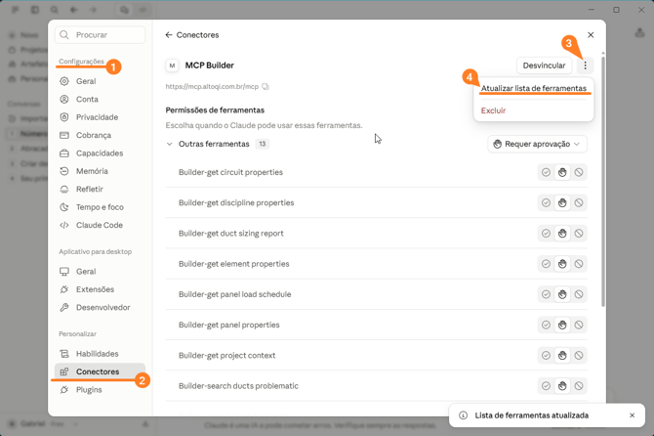Always allow Builder-get discipline properties

(546, 202)
